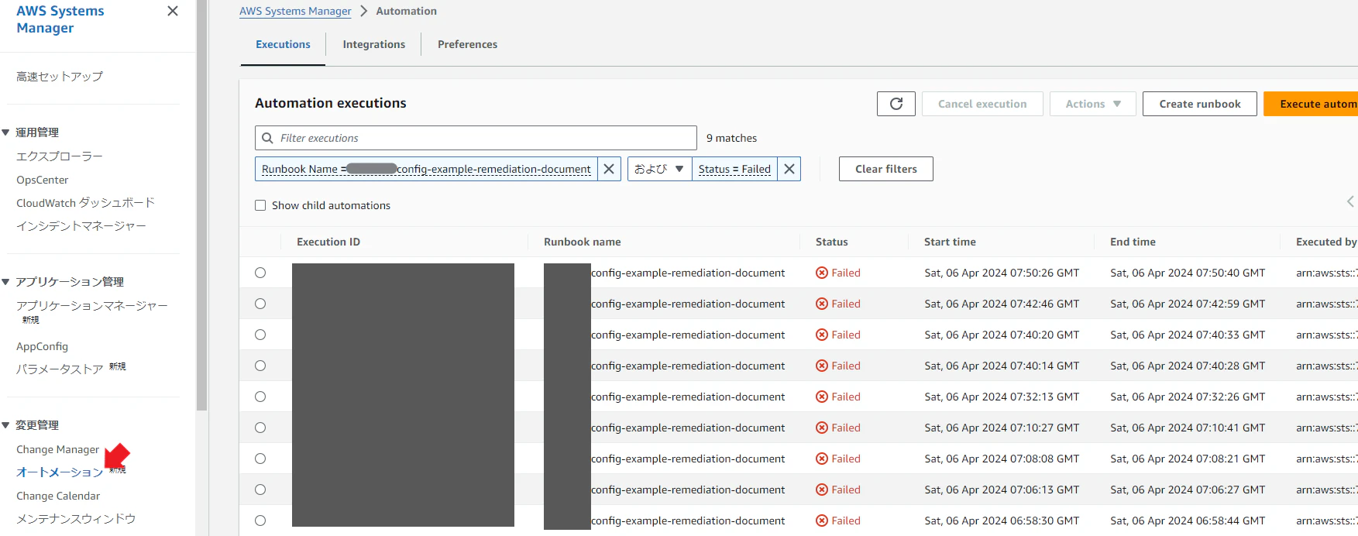Remove the Runbook Name filter token

pos(609,169)
